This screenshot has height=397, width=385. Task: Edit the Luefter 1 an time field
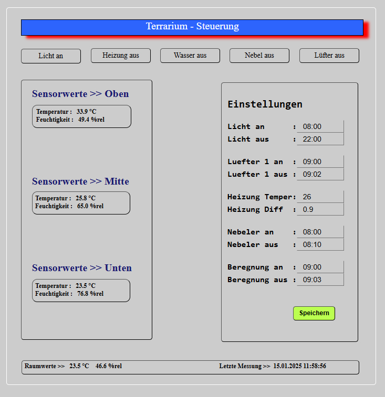click(x=320, y=162)
